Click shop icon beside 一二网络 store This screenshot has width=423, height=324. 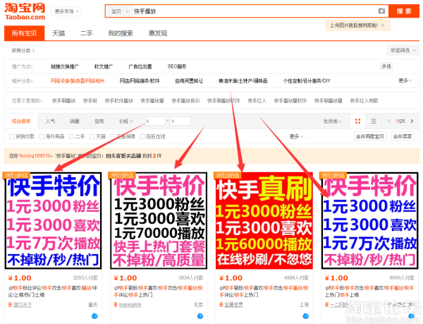click(x=326, y=304)
